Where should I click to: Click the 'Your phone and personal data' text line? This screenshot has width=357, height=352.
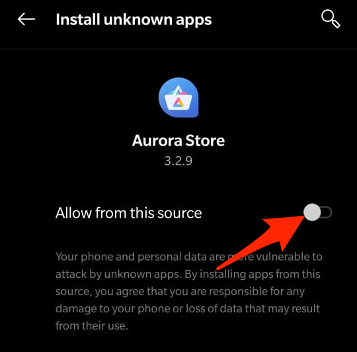[188, 257]
